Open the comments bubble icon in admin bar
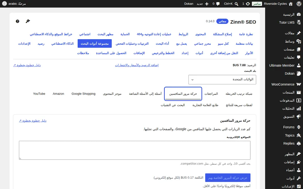This screenshot has height=189, width=303. click(x=218, y=4)
